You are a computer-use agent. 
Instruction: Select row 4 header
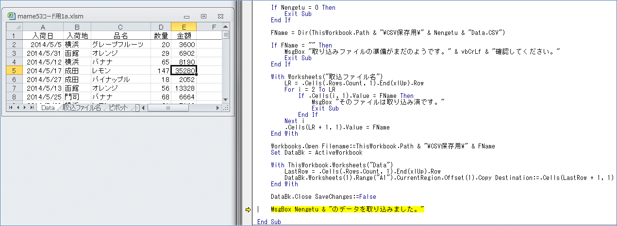click(x=14, y=62)
